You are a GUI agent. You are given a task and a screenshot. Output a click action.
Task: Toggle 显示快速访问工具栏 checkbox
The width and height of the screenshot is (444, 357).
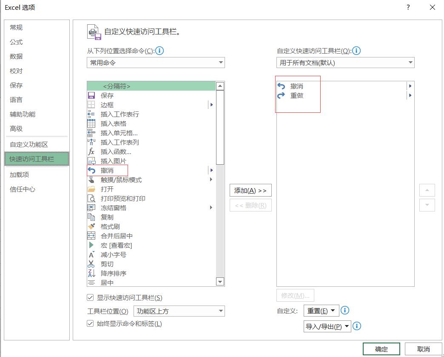(90, 297)
